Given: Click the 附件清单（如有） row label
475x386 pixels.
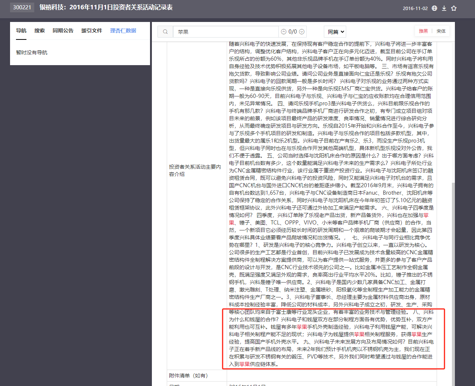Looking at the screenshot, I should [188, 376].
